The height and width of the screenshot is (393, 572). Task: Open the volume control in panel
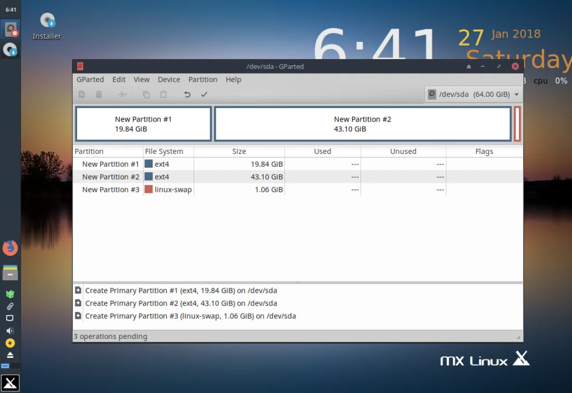(x=10, y=331)
